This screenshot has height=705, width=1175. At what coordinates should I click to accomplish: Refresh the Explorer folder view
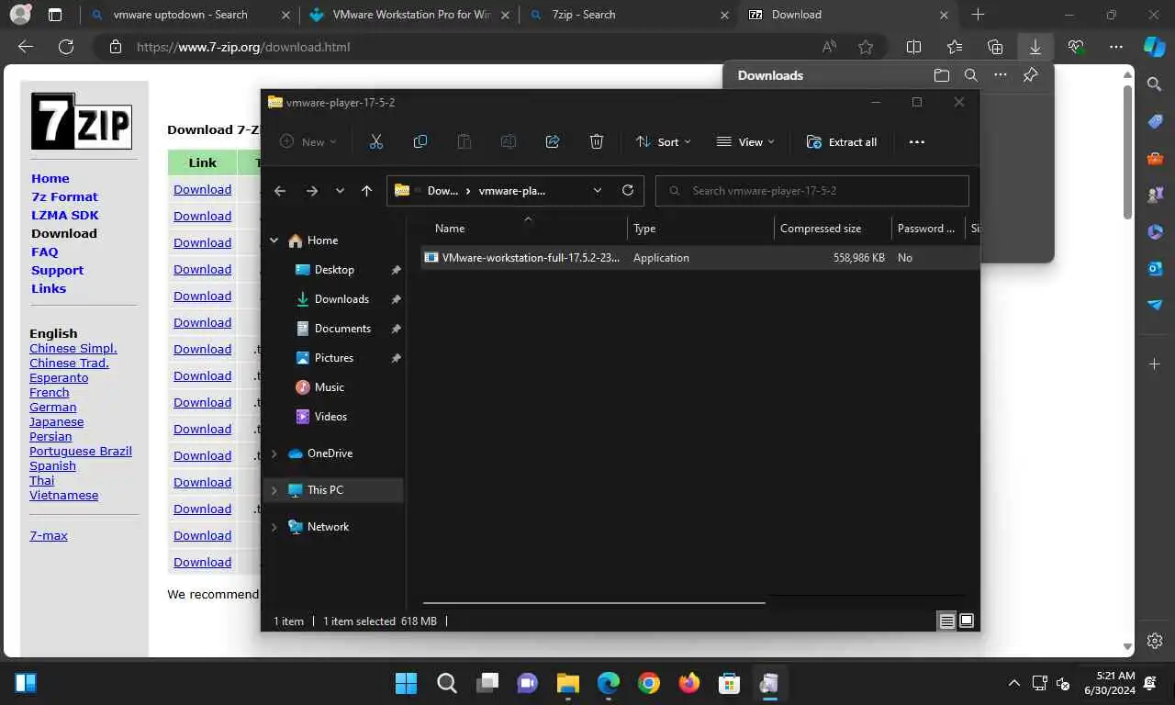point(628,191)
